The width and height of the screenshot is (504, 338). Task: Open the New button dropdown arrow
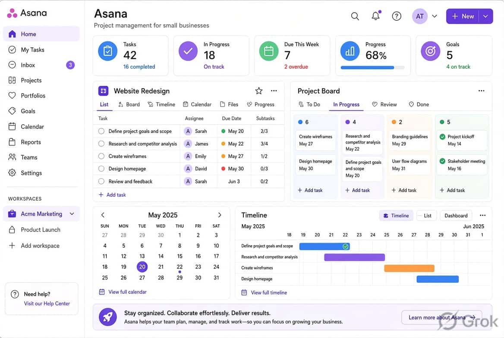(486, 16)
